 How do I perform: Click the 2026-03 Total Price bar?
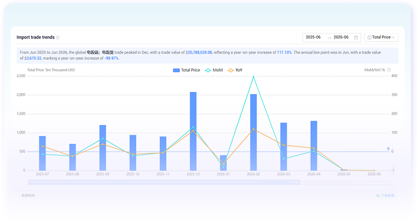283,147
